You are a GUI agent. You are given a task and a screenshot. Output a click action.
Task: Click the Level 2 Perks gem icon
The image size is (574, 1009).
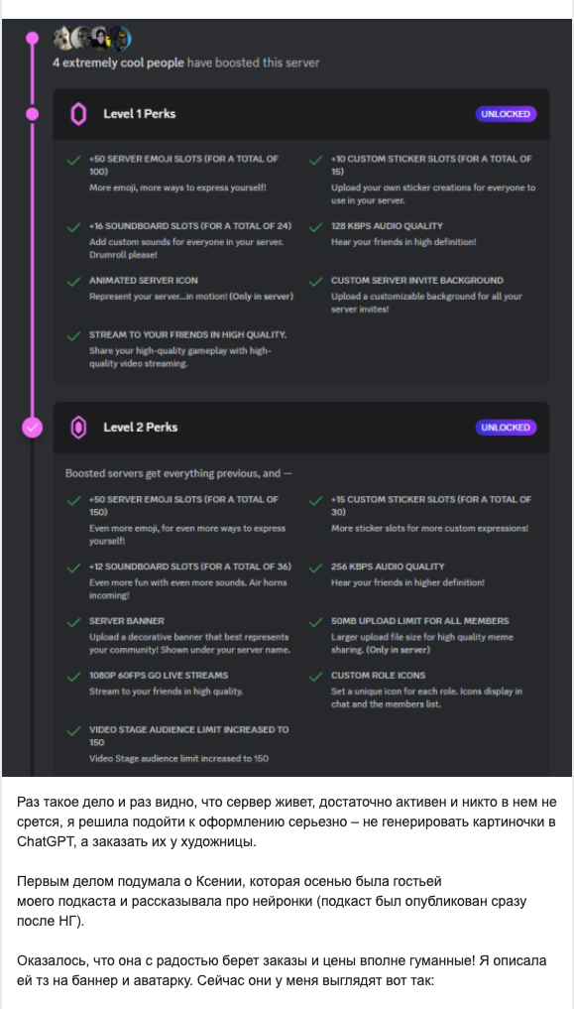[x=77, y=428]
